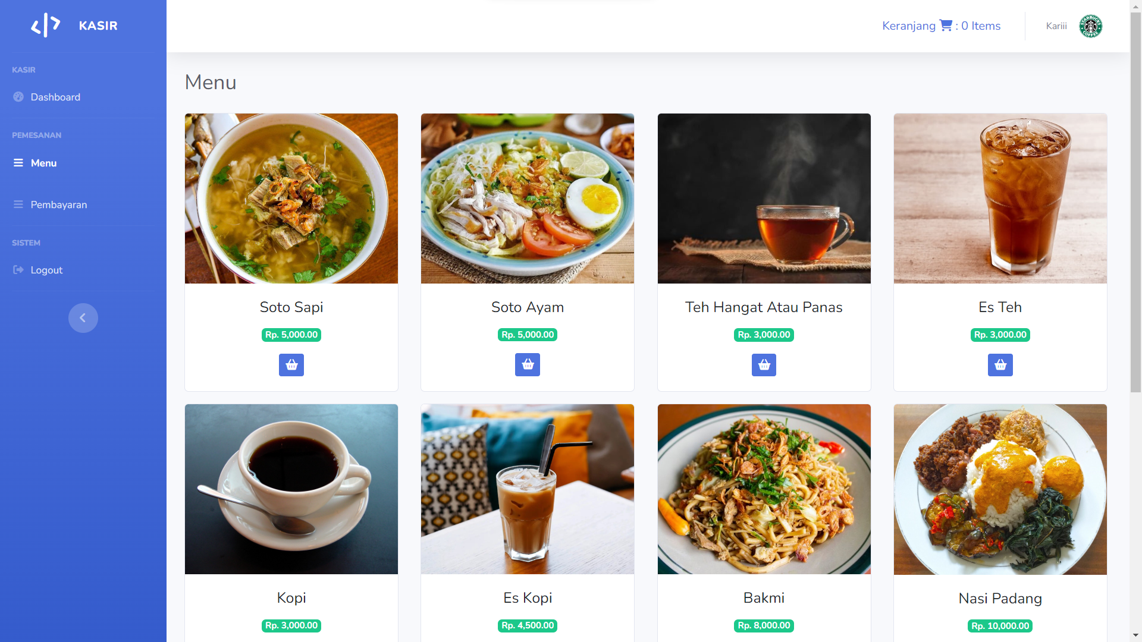Go to Pembayaran in the sidebar
Image resolution: width=1142 pixels, height=642 pixels.
(x=59, y=204)
